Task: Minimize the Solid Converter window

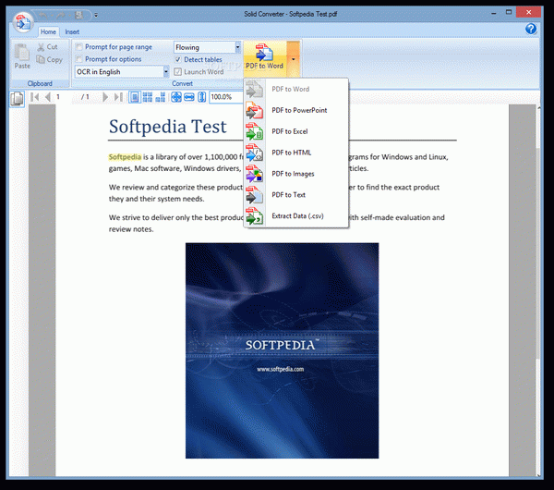Action: (494, 13)
